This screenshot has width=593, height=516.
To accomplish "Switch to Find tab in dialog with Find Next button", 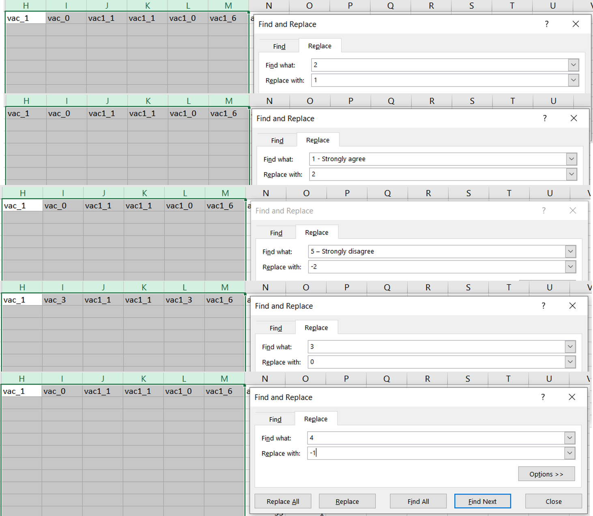I will coord(275,419).
